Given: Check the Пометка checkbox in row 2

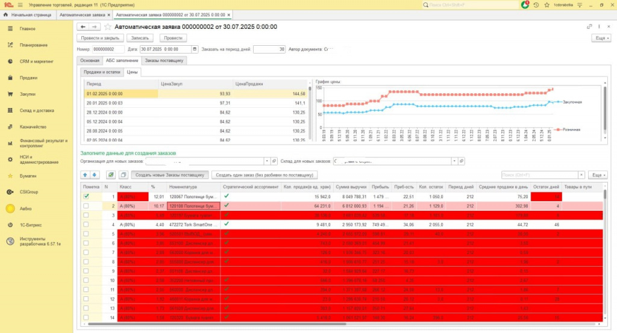Looking at the screenshot, I should click(x=86, y=206).
